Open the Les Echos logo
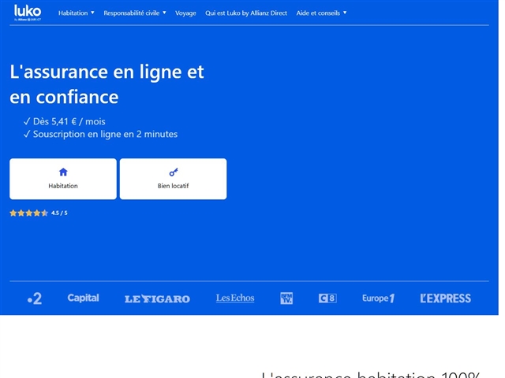 pos(235,298)
